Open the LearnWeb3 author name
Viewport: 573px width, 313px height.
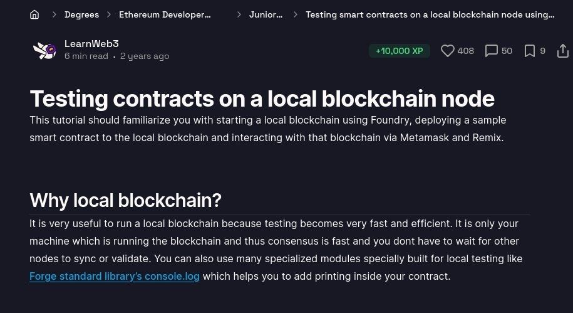(x=91, y=44)
